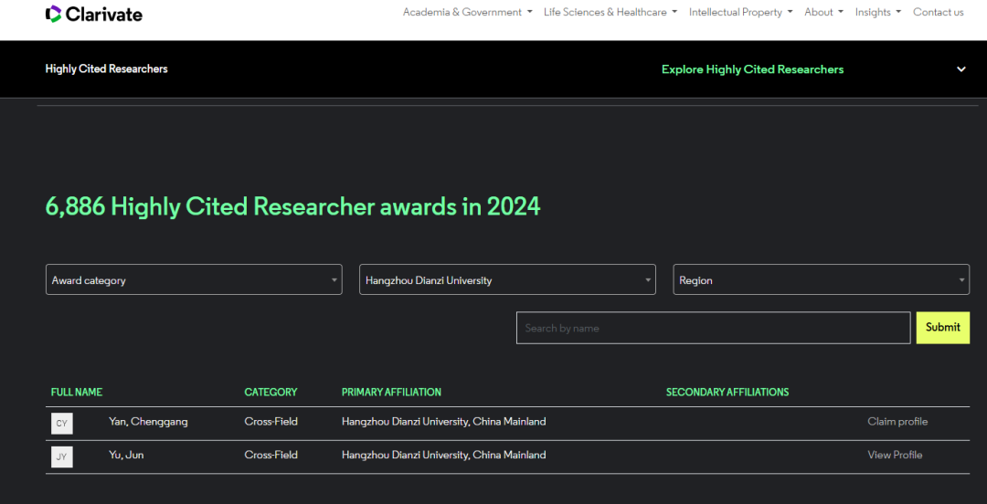The height and width of the screenshot is (504, 987).
Task: Claim profile for Yan, Chenggang
Action: [897, 422]
